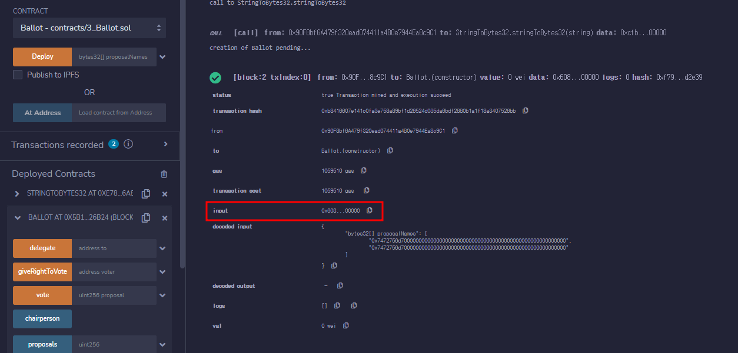Focus the giveRightToVote 'address voter' field
The image size is (738, 353).
click(114, 272)
